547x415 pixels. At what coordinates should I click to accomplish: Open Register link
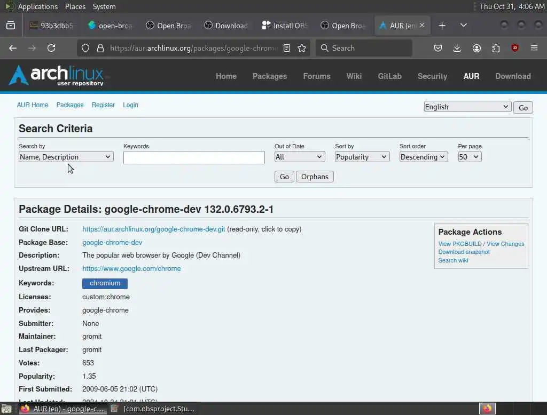(103, 105)
